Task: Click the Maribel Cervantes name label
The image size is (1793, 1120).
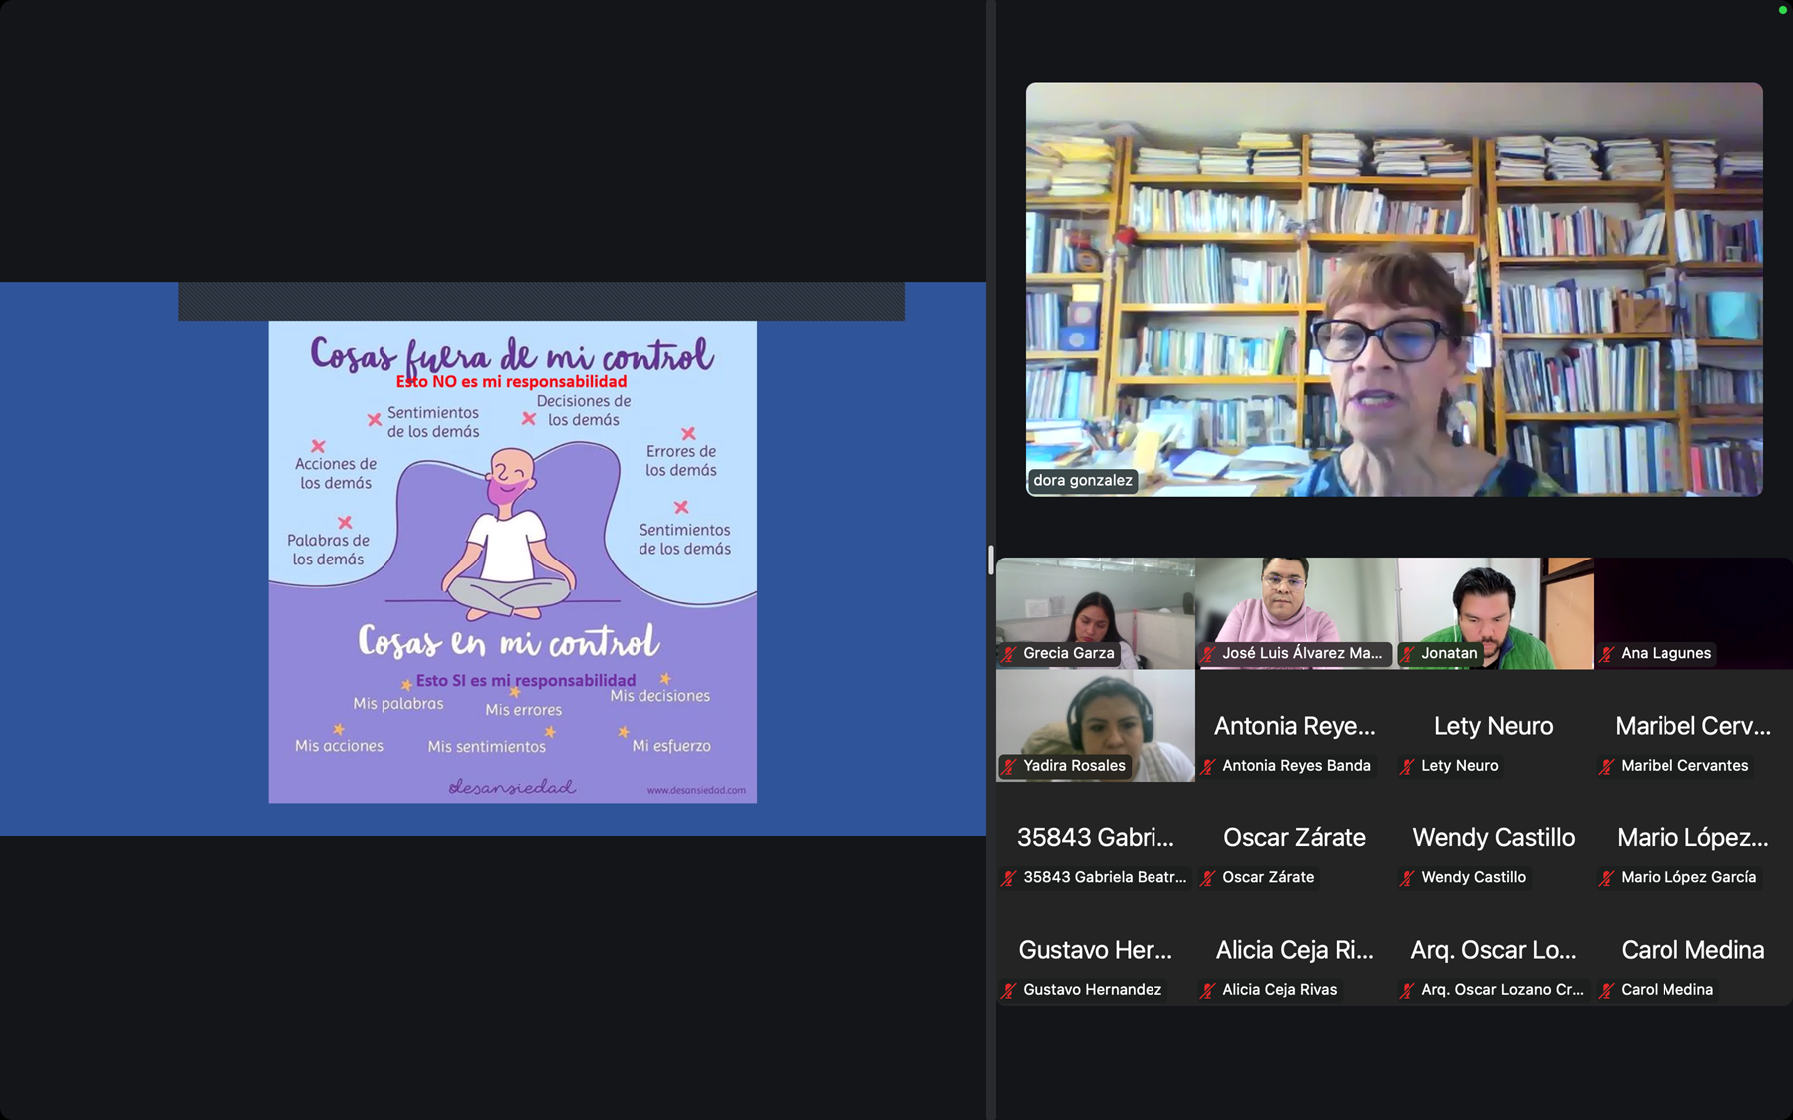Action: point(1683,766)
